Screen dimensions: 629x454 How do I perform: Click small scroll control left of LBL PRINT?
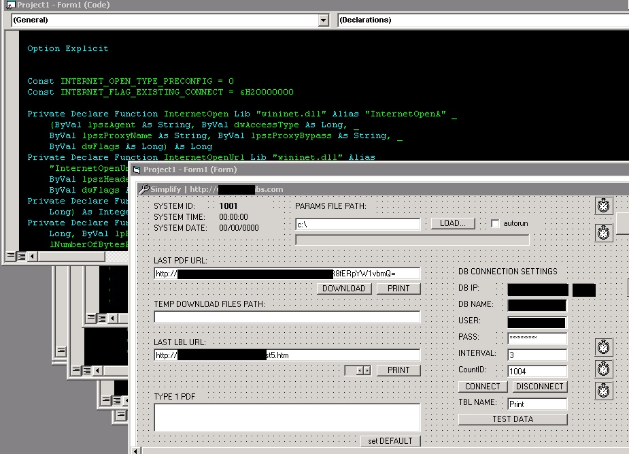[x=358, y=370]
